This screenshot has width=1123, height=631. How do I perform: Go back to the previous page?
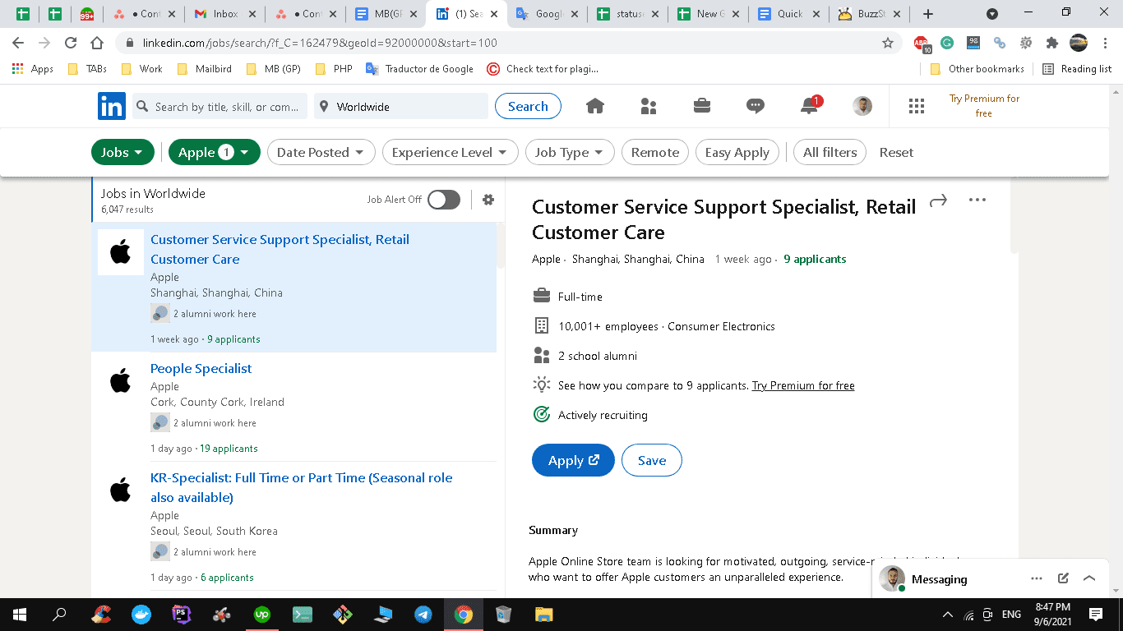tap(18, 43)
